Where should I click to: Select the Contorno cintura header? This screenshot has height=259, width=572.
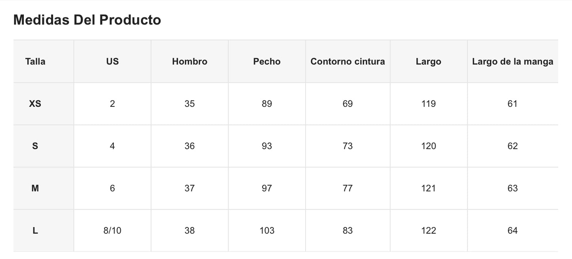pos(348,62)
